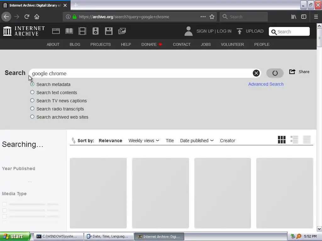The height and width of the screenshot is (241, 322).
Task: Reload the current page
Action: pos(27,17)
